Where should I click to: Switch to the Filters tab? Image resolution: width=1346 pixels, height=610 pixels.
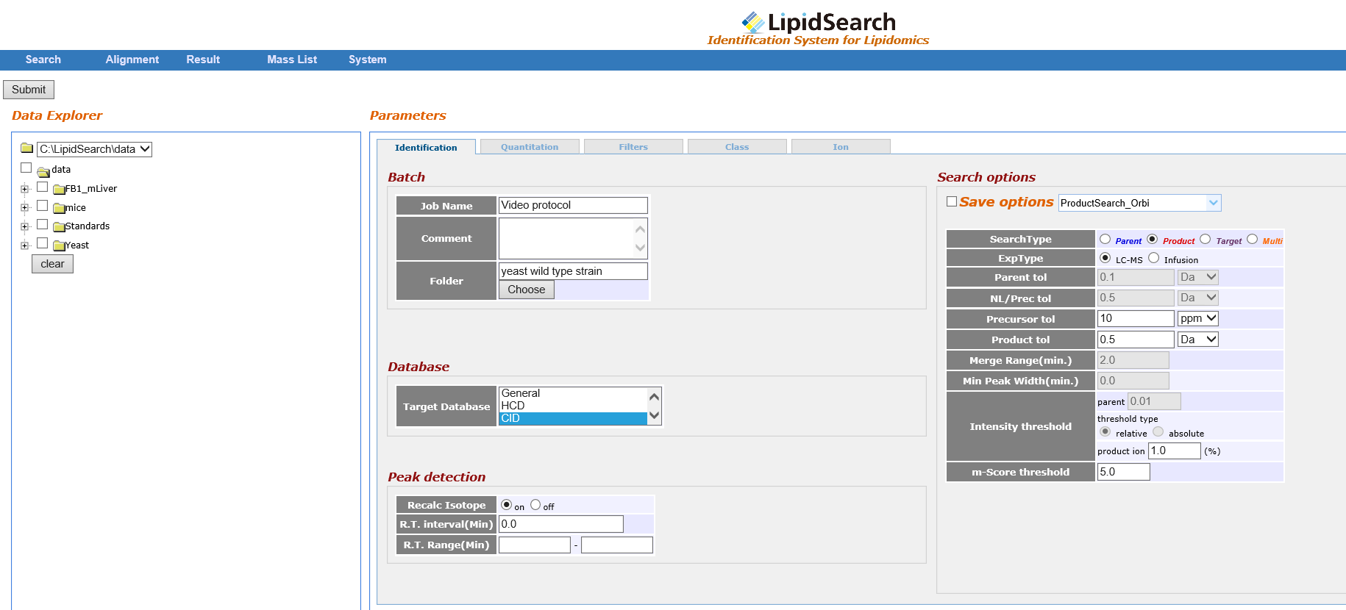[633, 147]
